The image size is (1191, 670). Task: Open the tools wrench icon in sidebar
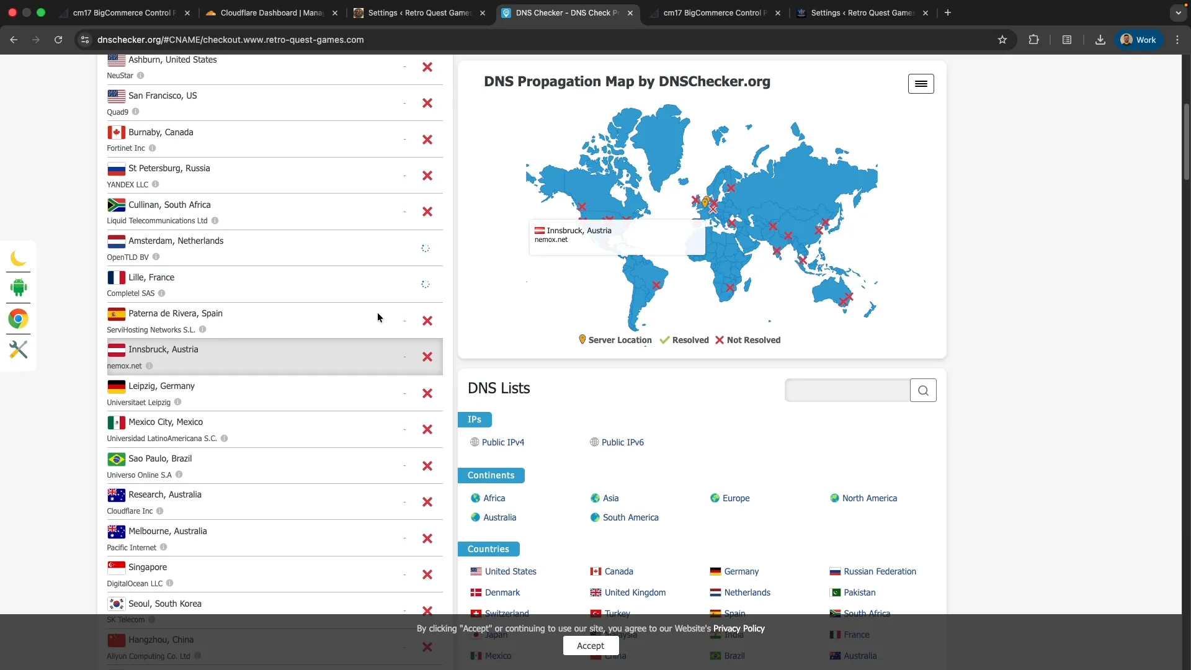(18, 349)
